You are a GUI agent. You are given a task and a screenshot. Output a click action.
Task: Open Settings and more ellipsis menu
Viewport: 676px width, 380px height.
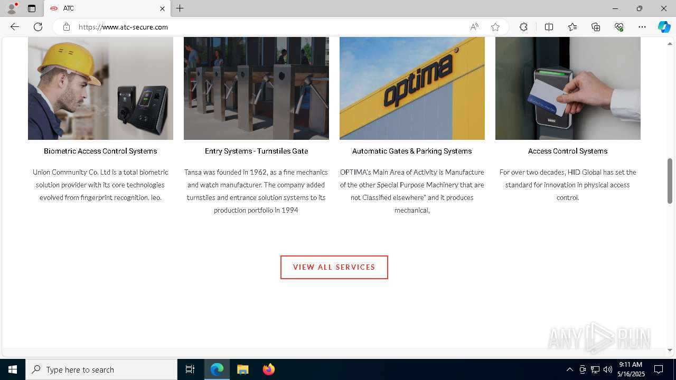click(x=642, y=27)
